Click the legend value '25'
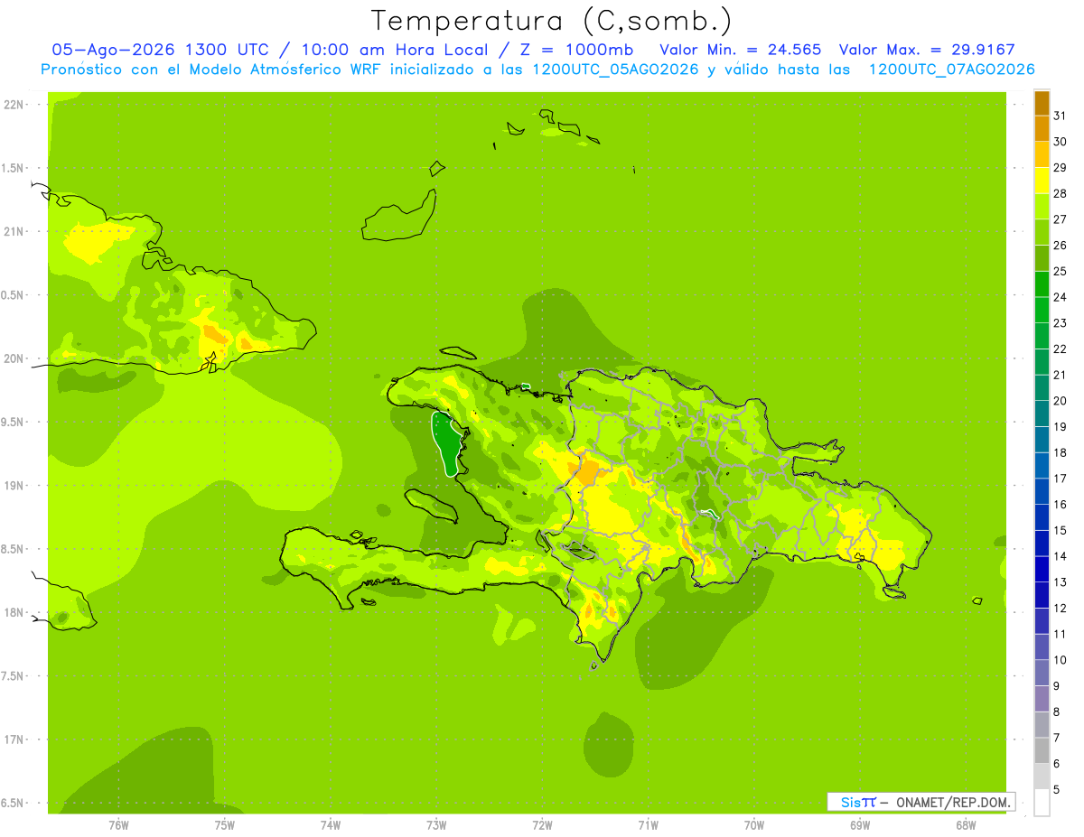Viewport: 1084px width, 837px height. click(1060, 271)
